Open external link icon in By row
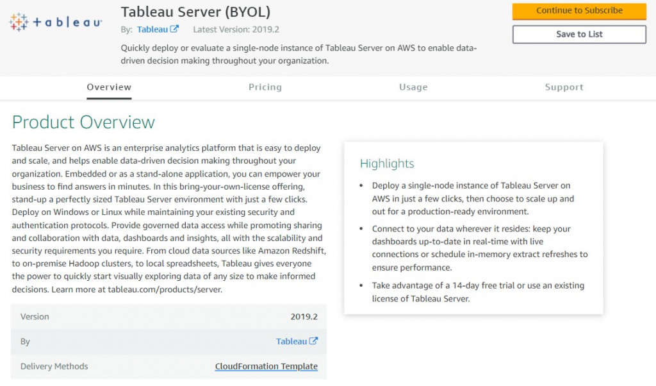The width and height of the screenshot is (656, 386). coord(313,340)
